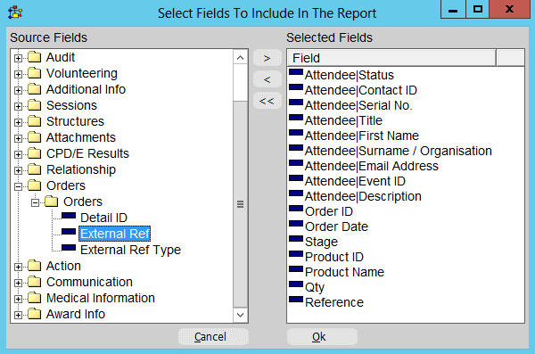The height and width of the screenshot is (354, 535).
Task: Select External Ref in source tree
Action: (x=115, y=234)
